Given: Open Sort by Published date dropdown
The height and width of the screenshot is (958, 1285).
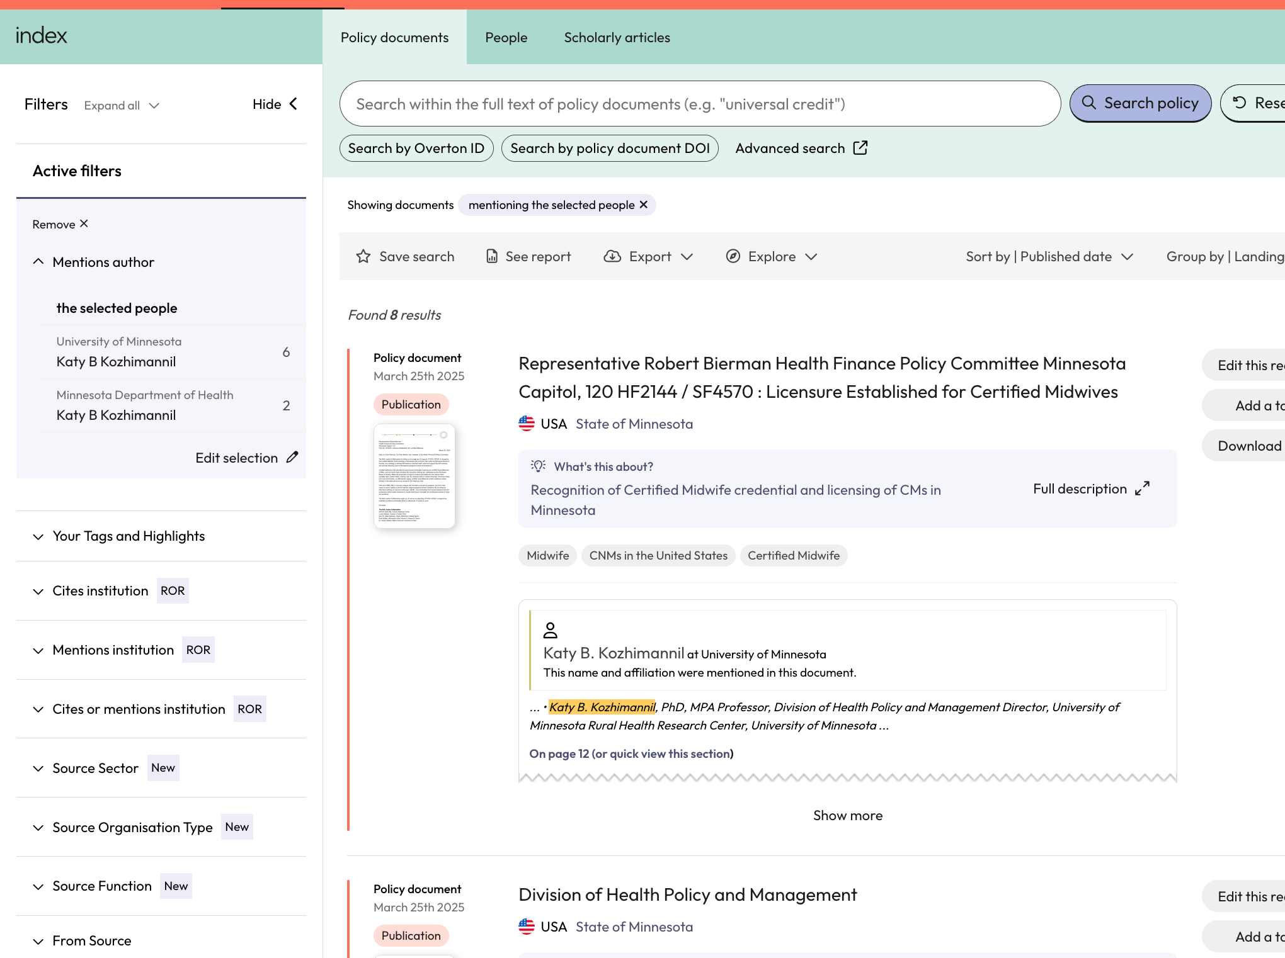Looking at the screenshot, I should pos(1049,256).
